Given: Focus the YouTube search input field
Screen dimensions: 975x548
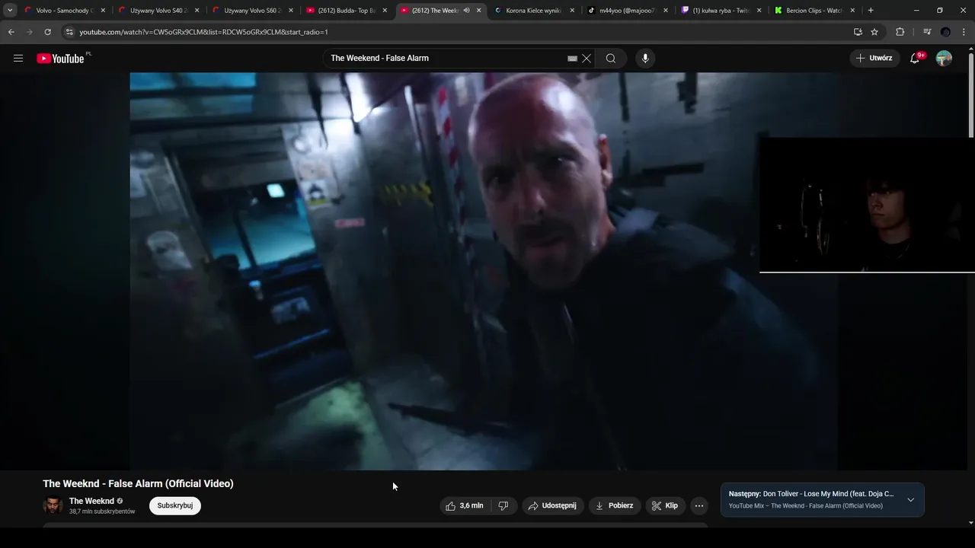Looking at the screenshot, I should [448, 59].
